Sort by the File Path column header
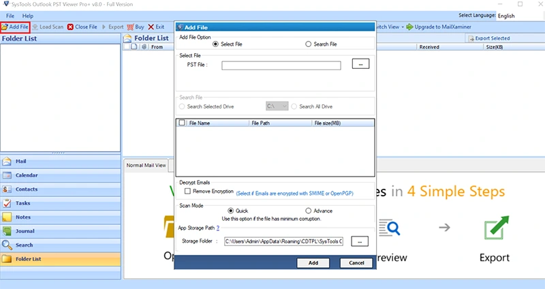 tap(281, 123)
